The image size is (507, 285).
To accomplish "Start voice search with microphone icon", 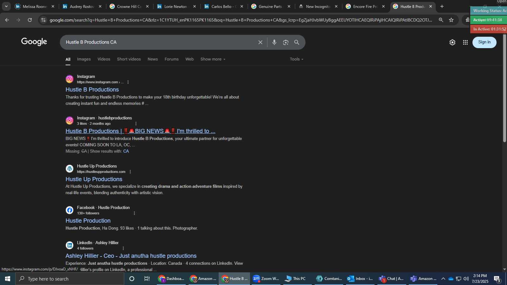I will [274, 42].
